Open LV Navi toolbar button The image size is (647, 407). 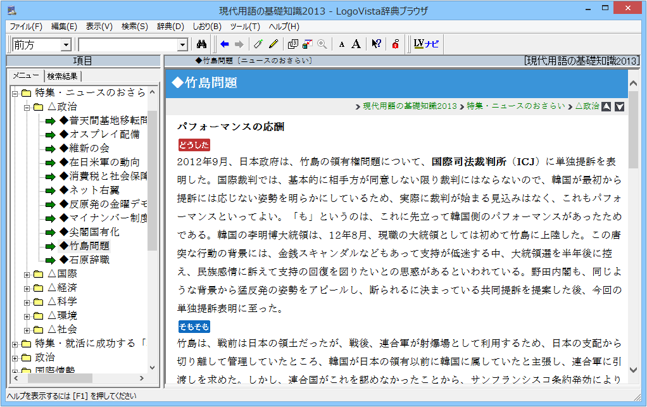click(x=425, y=44)
